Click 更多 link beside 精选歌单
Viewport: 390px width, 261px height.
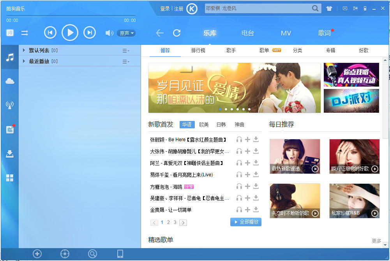click(x=376, y=241)
